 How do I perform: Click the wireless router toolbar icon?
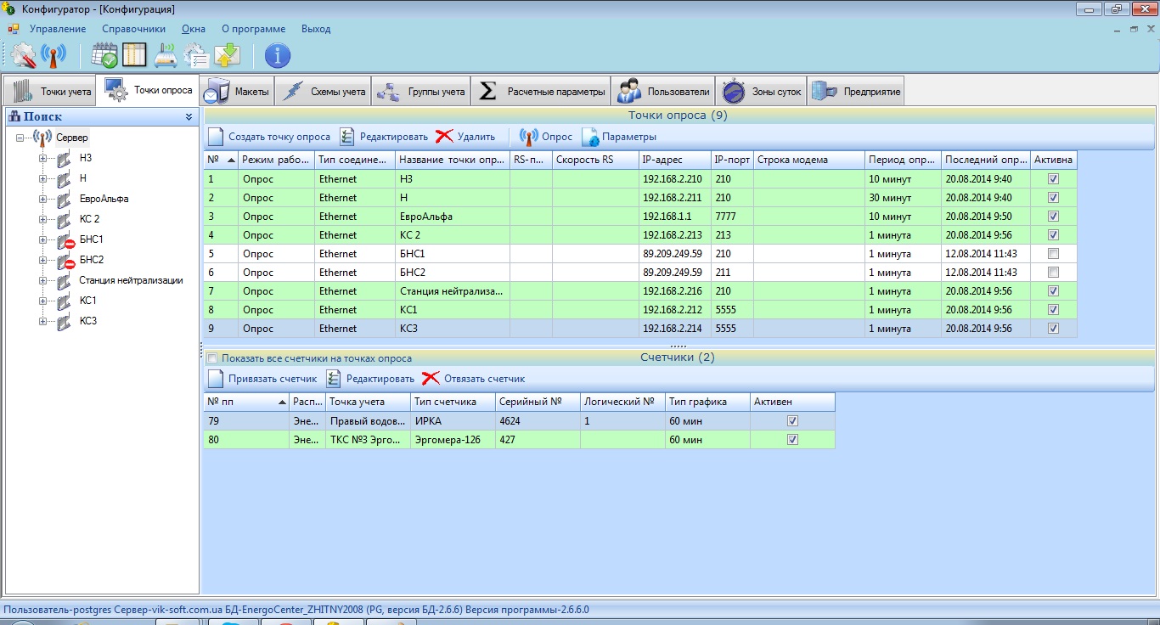pos(166,56)
